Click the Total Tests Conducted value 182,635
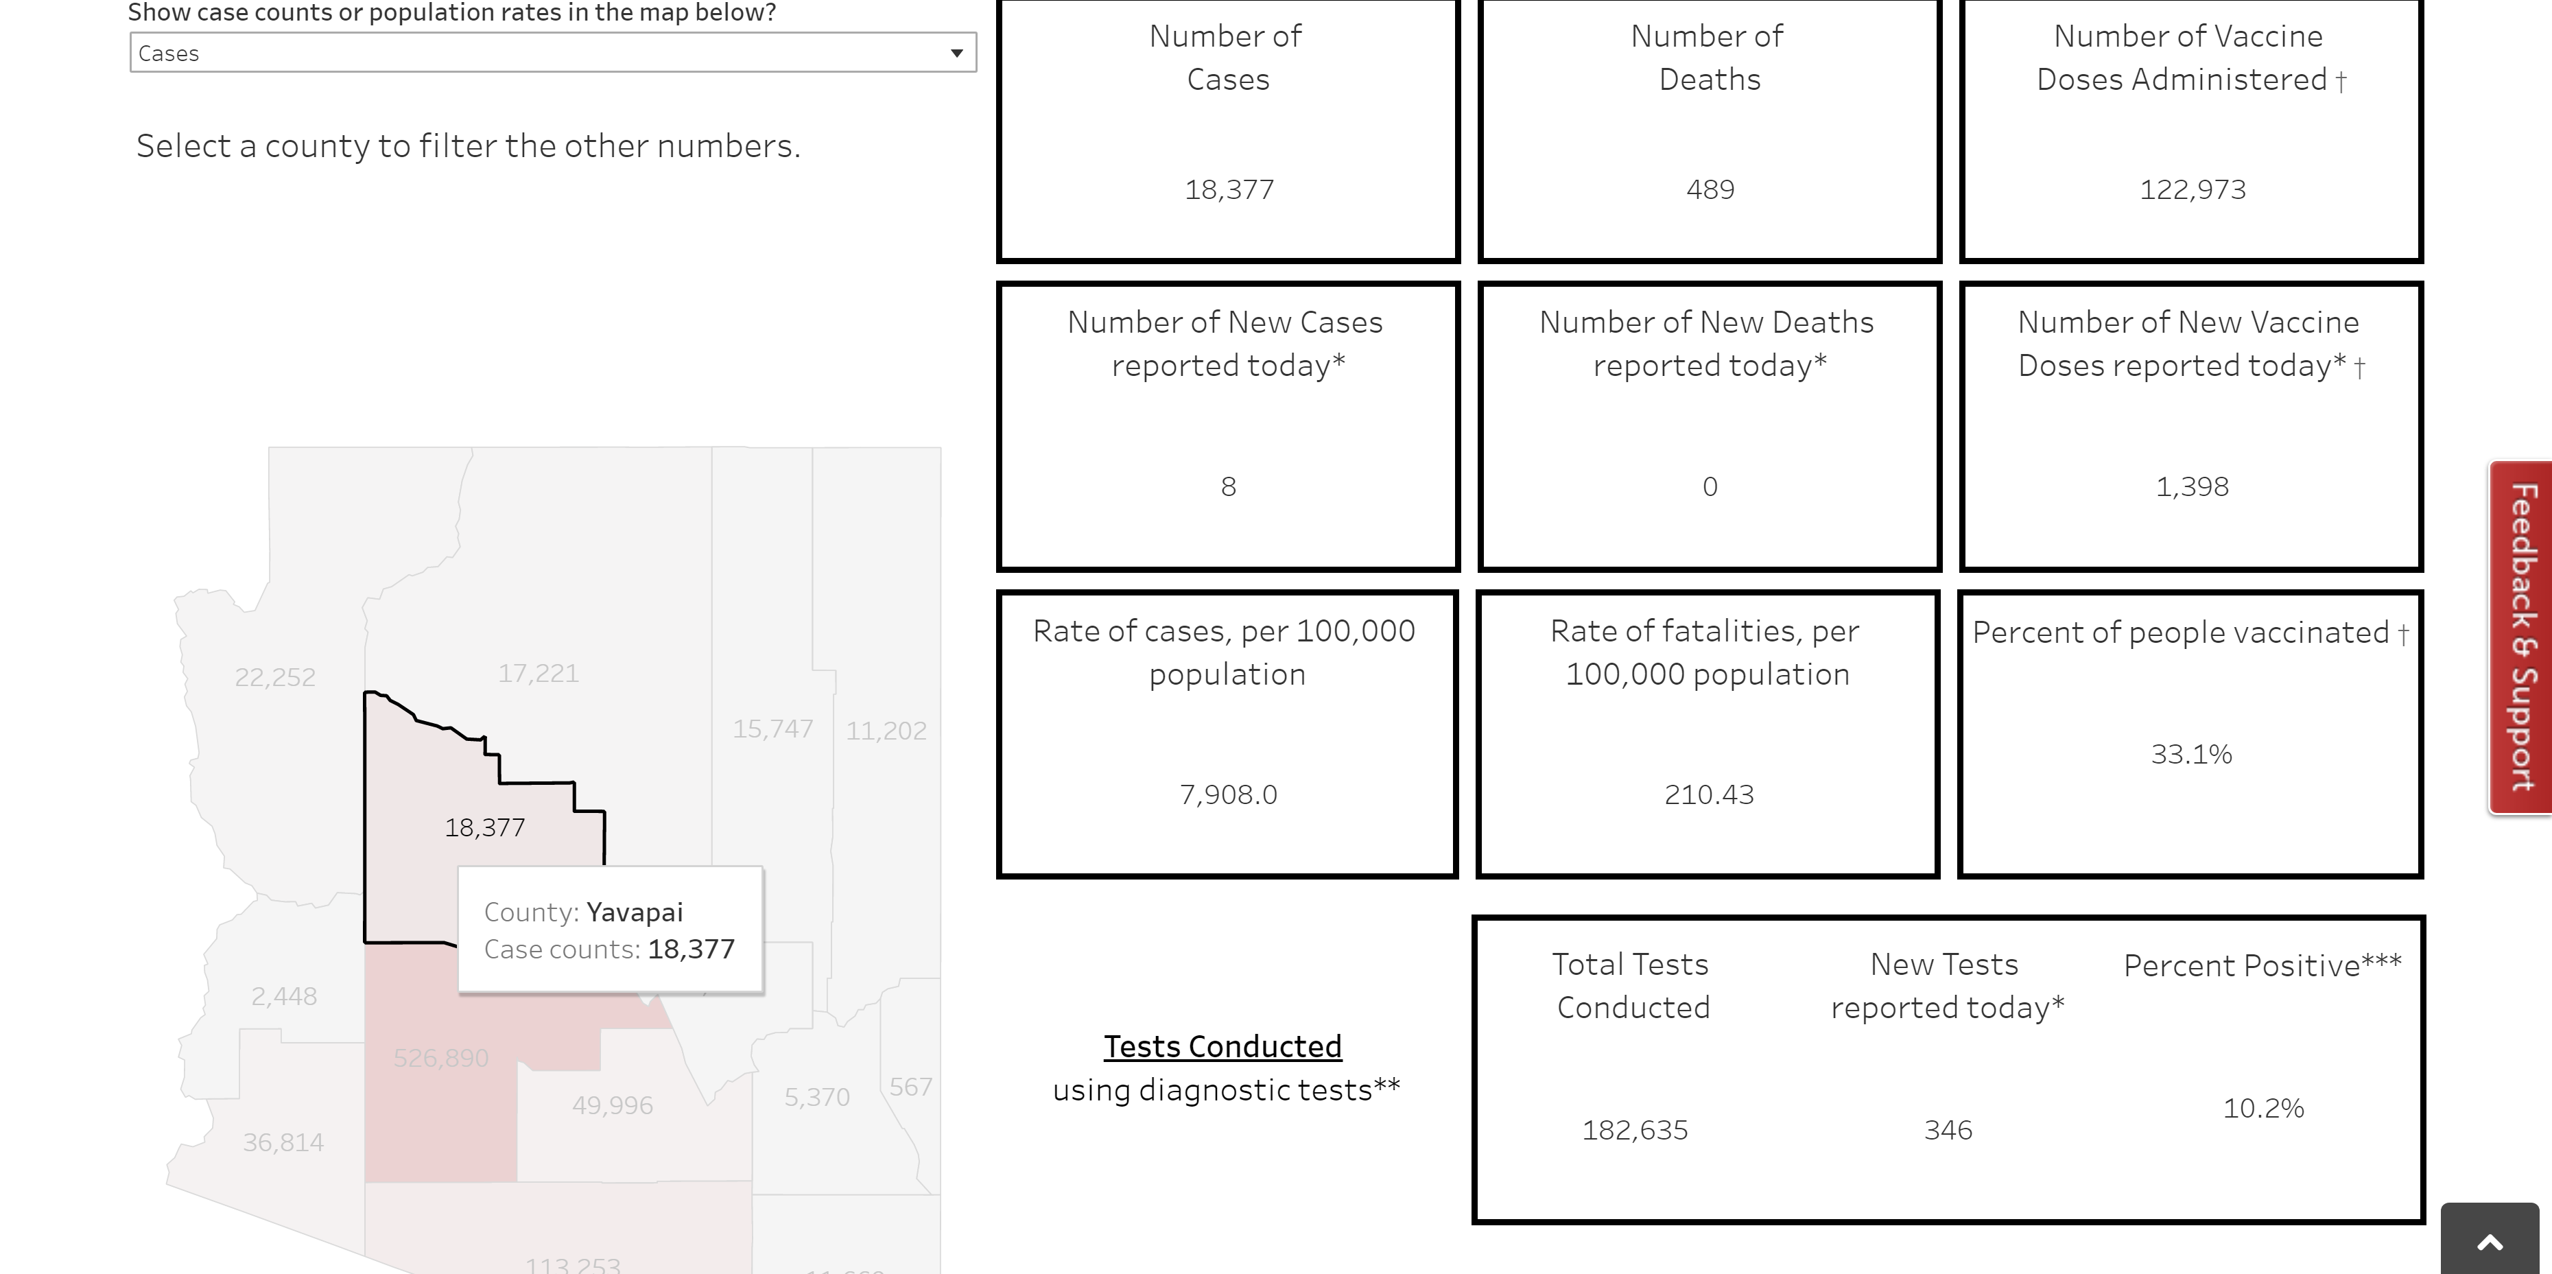Image resolution: width=2552 pixels, height=1274 pixels. tap(1635, 1131)
